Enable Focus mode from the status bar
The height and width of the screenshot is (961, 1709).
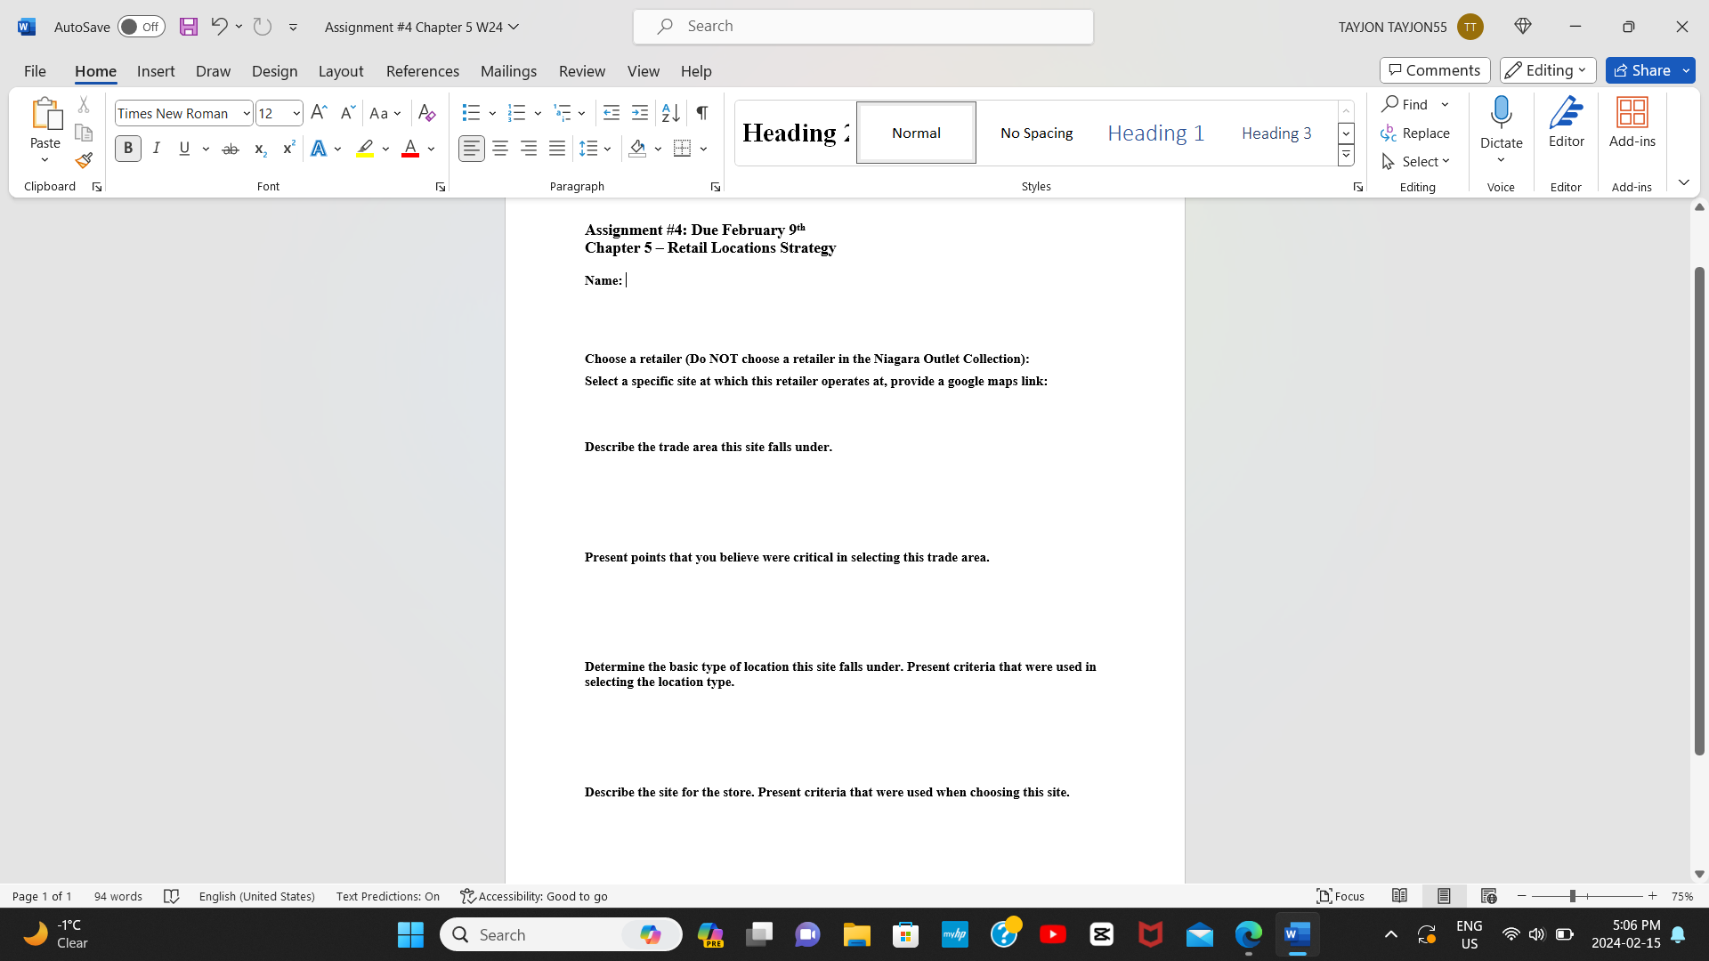(1340, 896)
